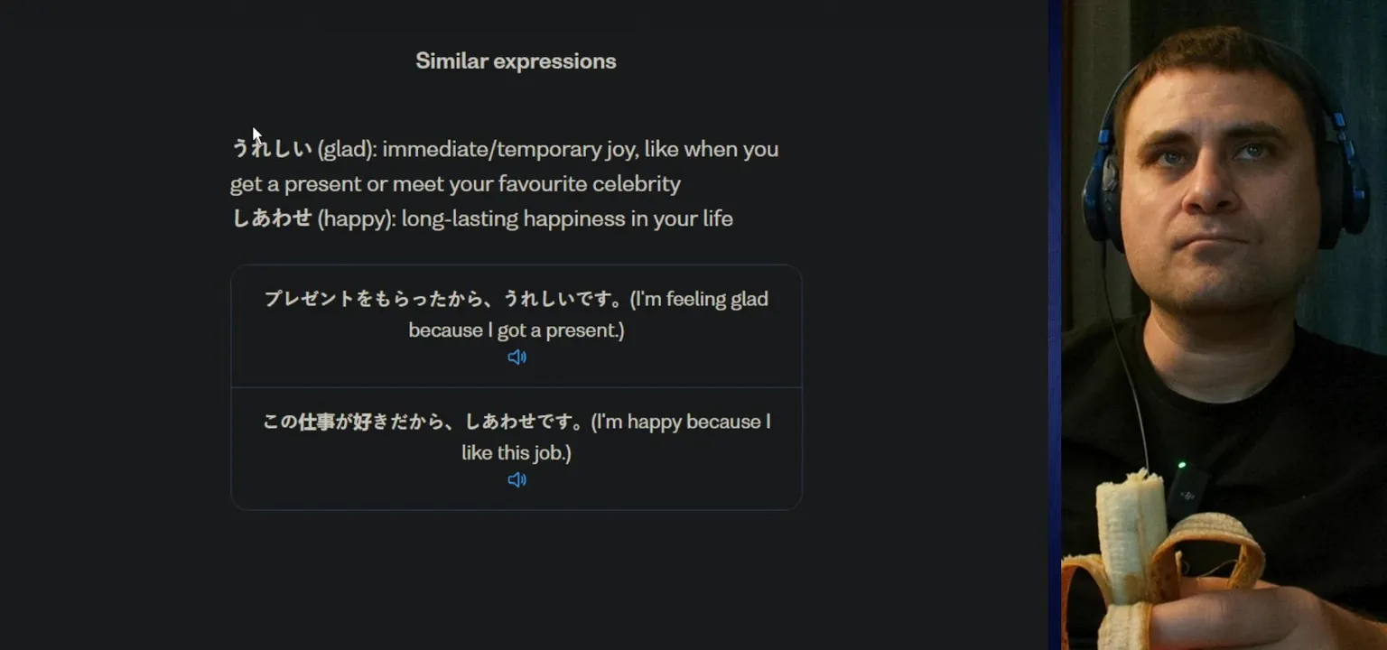Viewport: 1387px width, 650px height.
Task: Play audio for the job example sentence
Action: (x=517, y=480)
